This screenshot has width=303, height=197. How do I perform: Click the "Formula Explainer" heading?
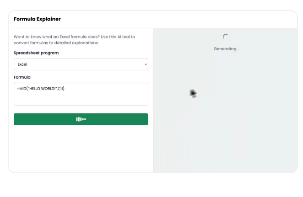[x=37, y=19]
